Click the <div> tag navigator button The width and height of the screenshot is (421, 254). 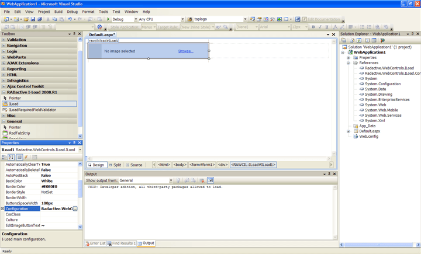[223, 165]
